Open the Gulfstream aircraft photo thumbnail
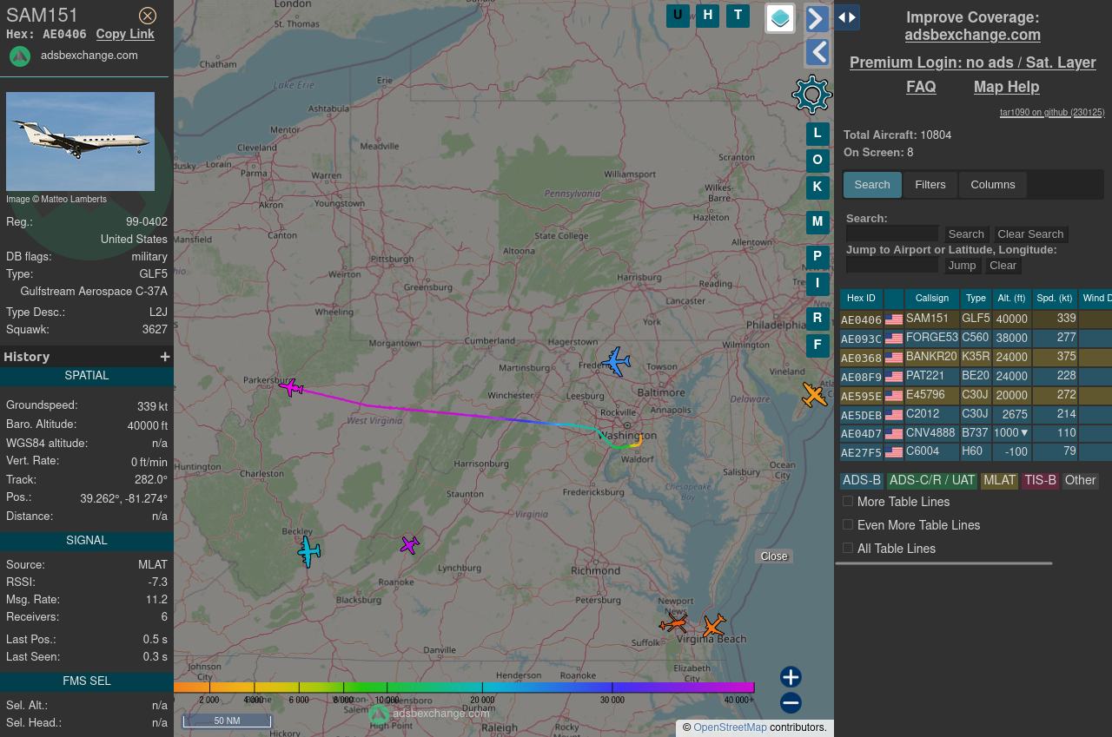The image size is (1112, 737). point(80,141)
